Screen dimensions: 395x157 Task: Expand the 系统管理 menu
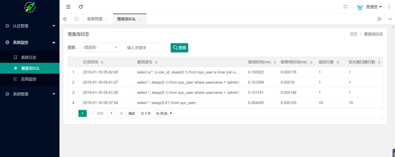coord(54,94)
